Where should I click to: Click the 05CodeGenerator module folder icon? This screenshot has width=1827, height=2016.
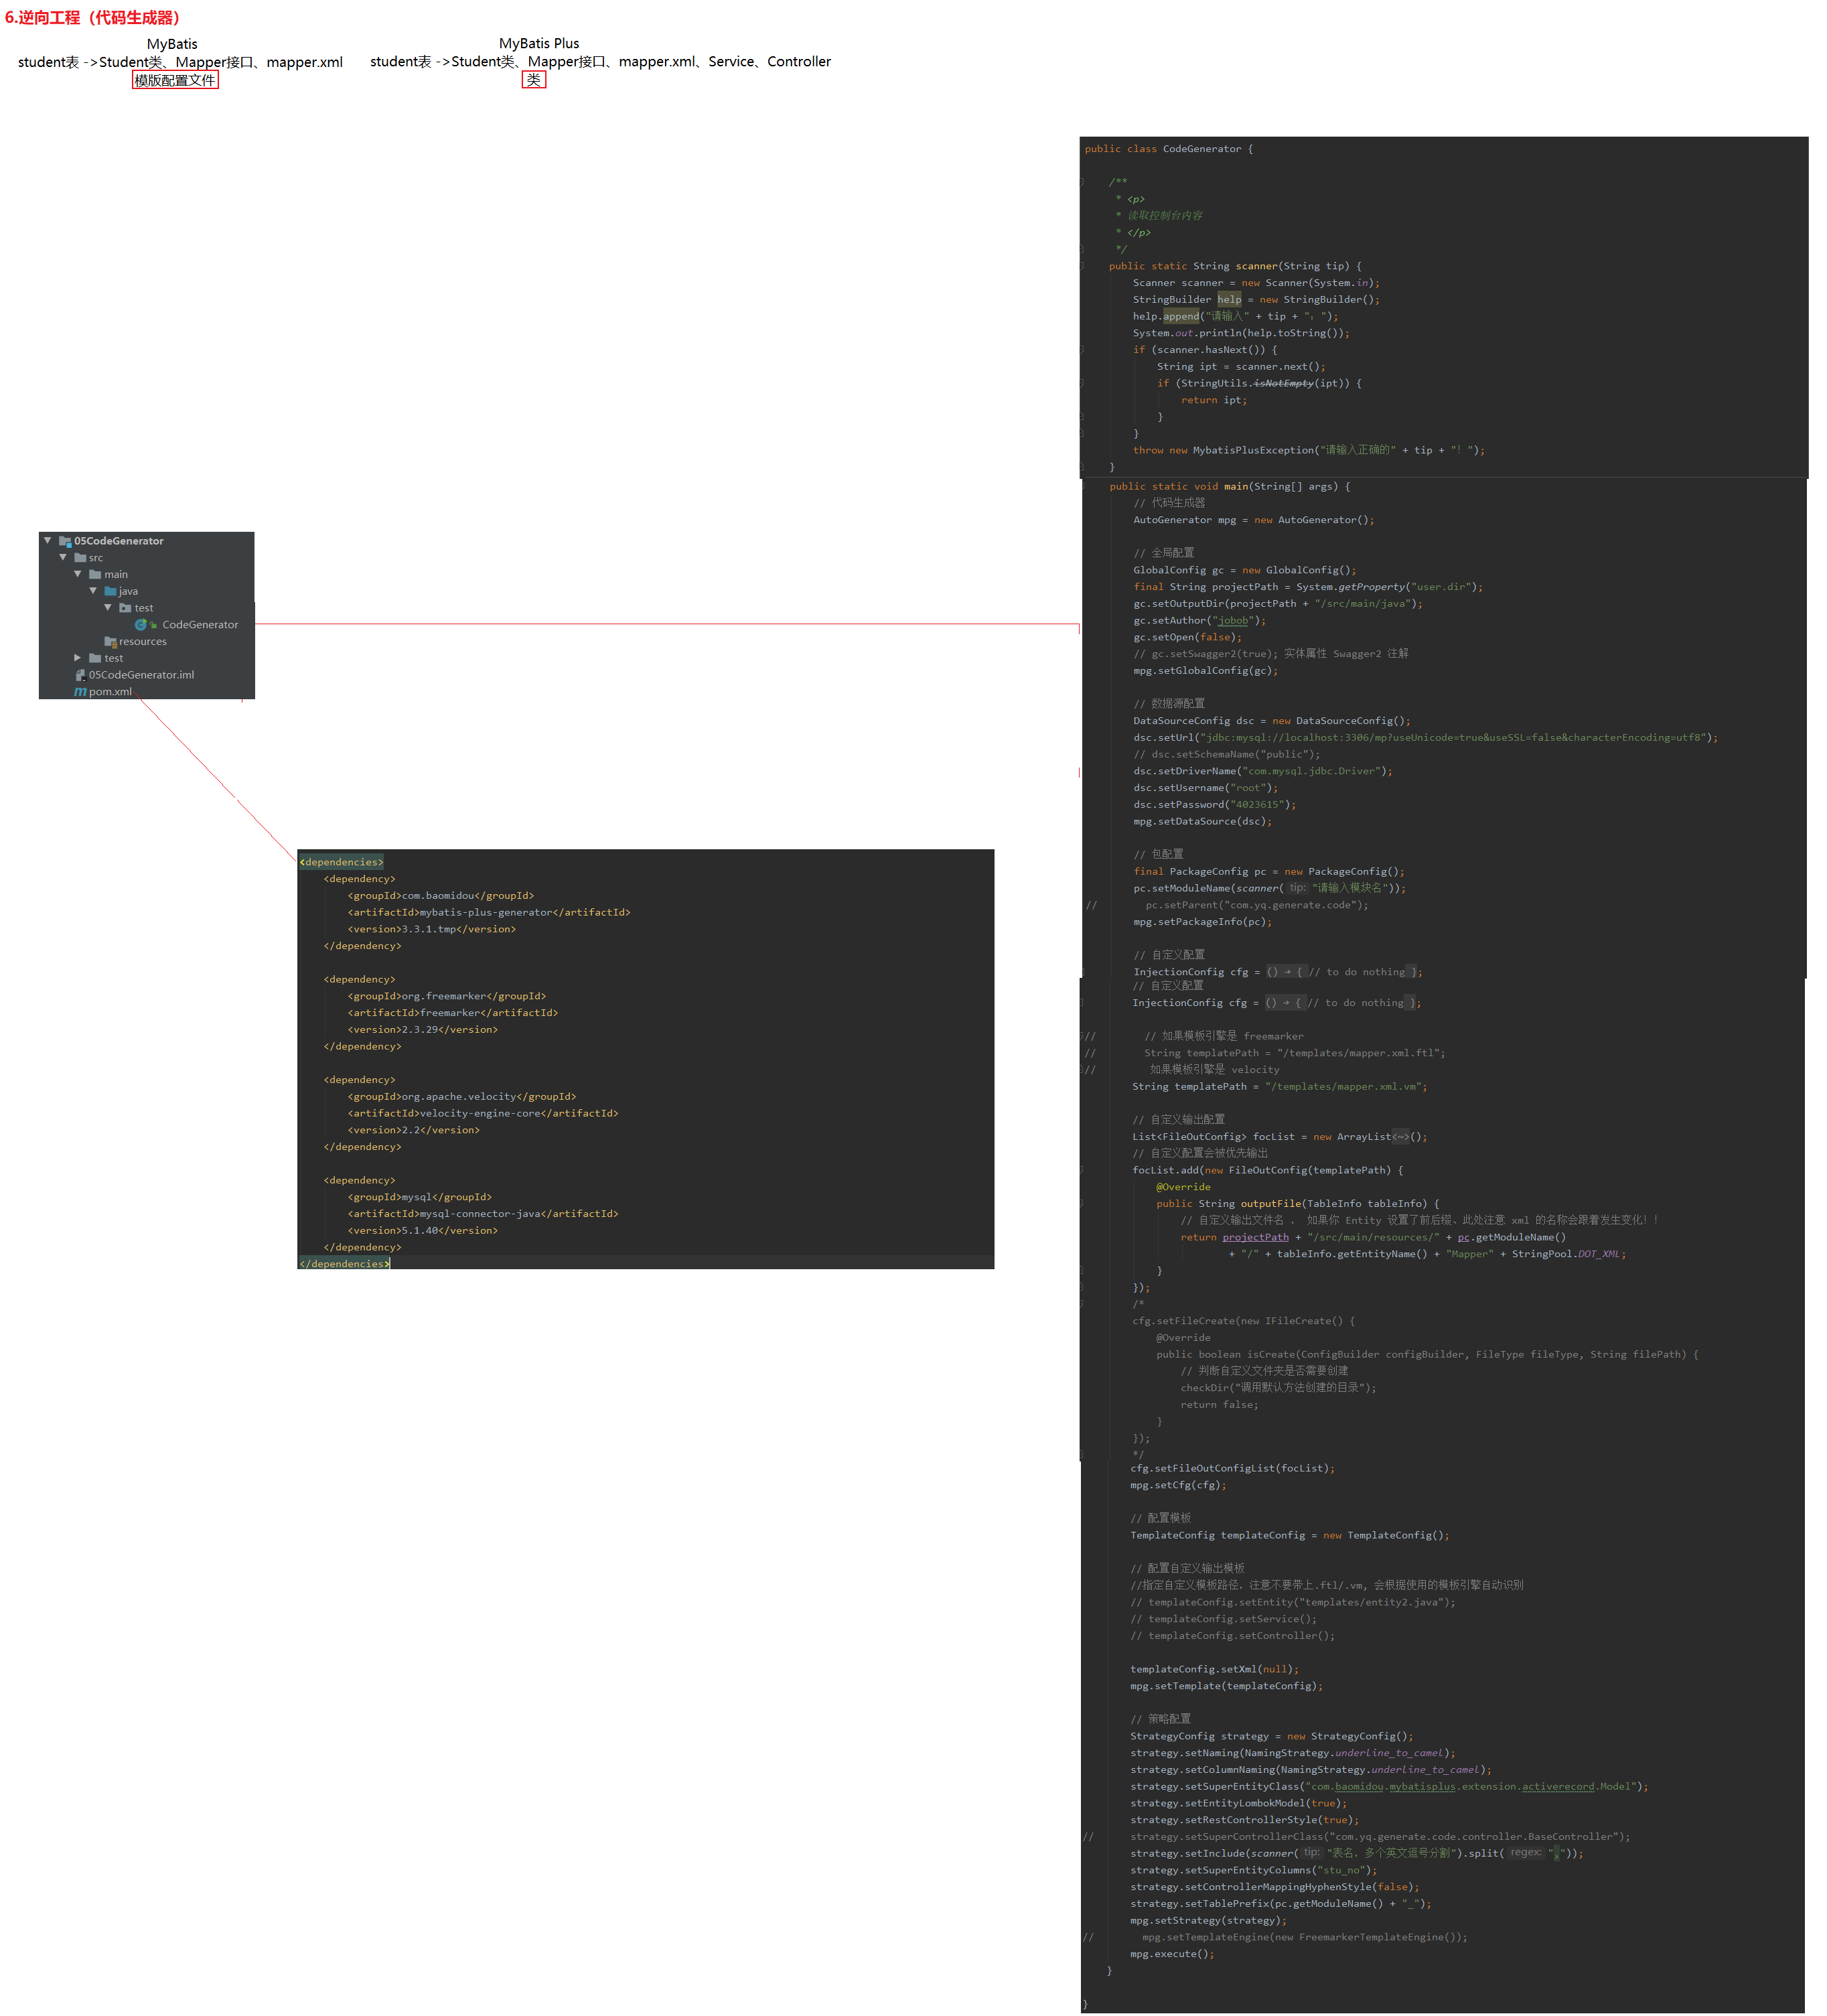coord(65,541)
